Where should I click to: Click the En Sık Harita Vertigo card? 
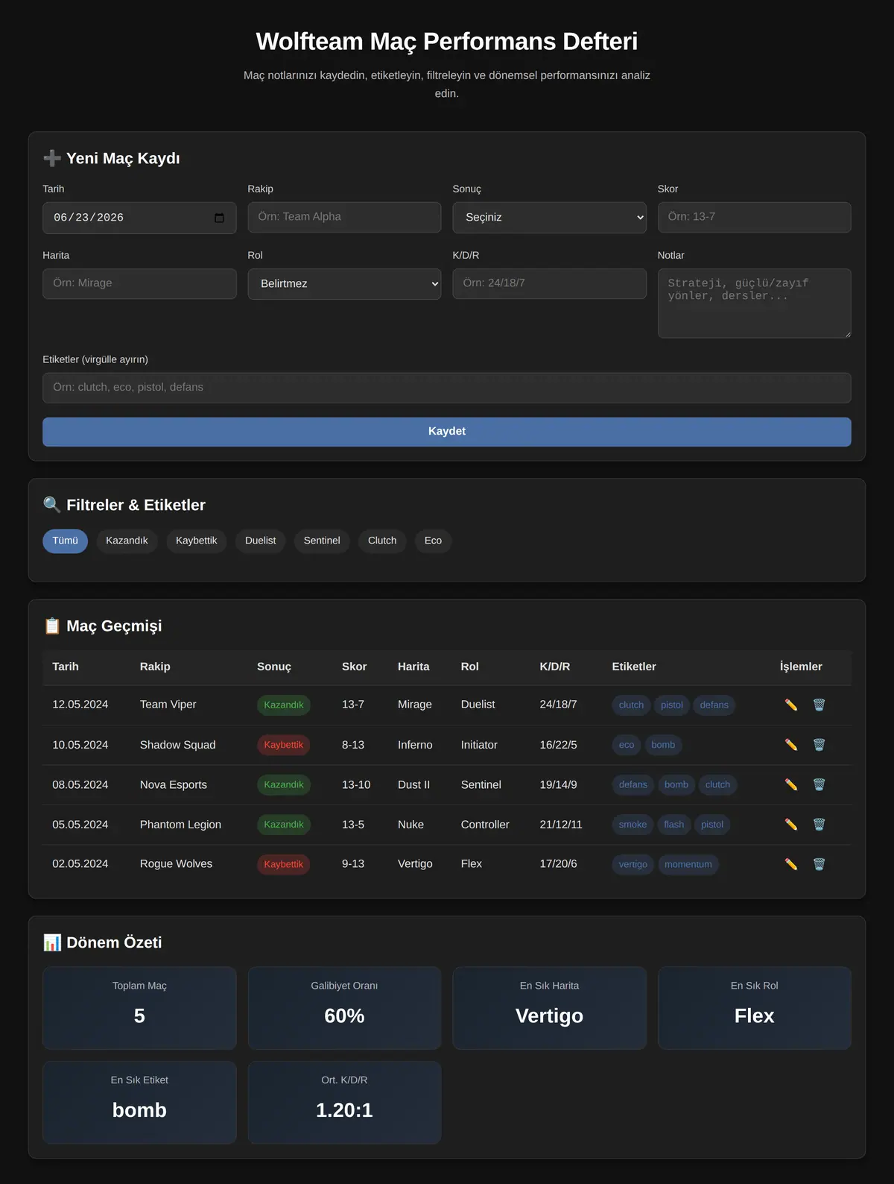549,1008
